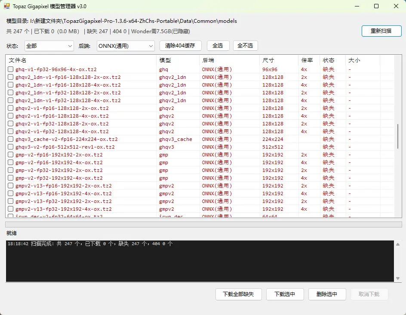
Task: Click the 模型 column header
Action: (x=178, y=60)
